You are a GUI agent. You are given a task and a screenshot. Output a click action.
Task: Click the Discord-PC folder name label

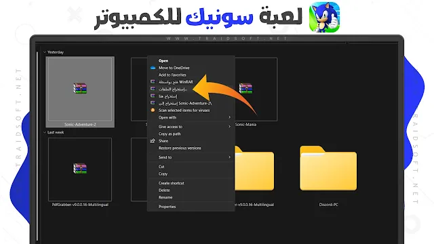point(328,205)
